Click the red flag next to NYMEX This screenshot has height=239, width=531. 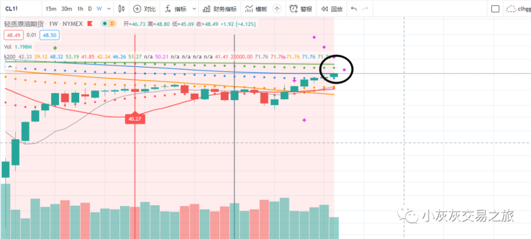pyautogui.click(x=90, y=24)
